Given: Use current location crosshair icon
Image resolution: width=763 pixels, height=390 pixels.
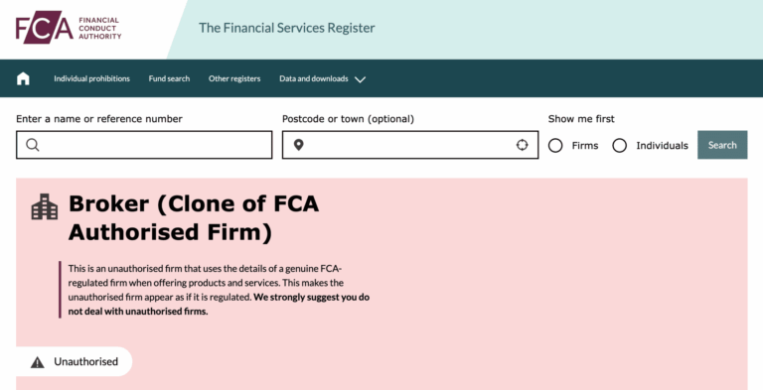Looking at the screenshot, I should point(523,145).
